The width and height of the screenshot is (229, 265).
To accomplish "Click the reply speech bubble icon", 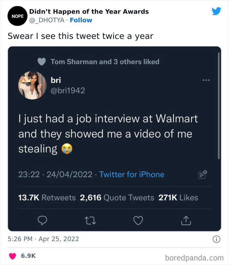I will pos(42,221).
